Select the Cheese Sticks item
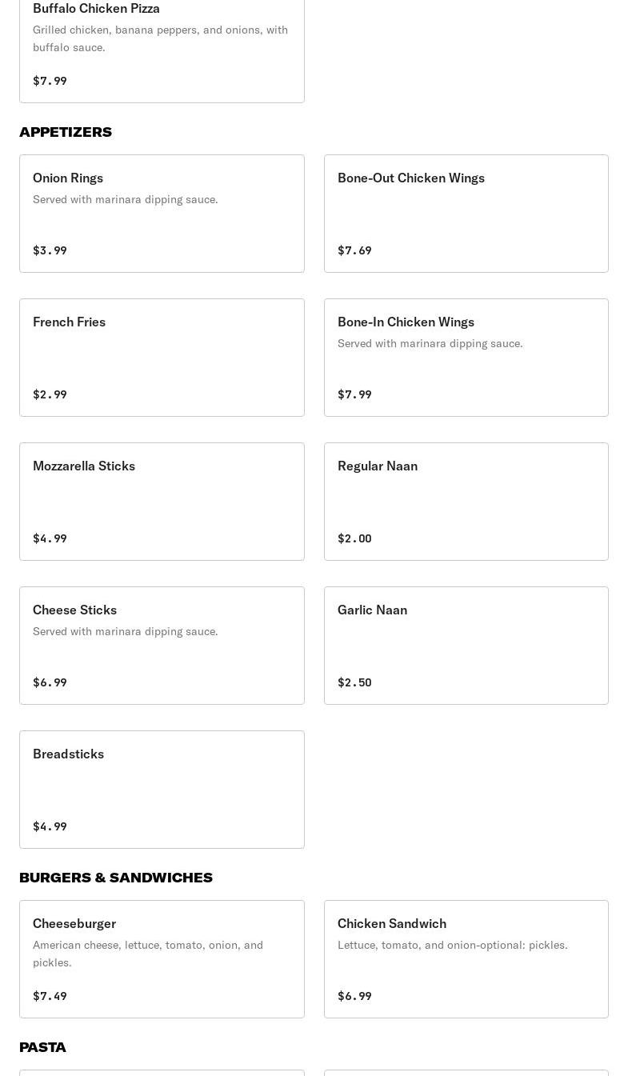 click(162, 646)
